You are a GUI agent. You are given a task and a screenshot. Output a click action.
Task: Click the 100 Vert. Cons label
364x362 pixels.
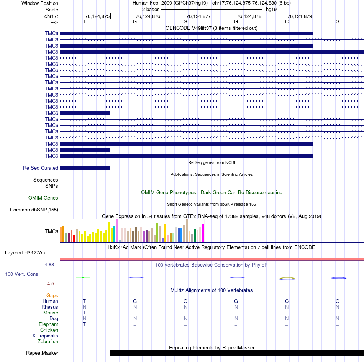coord(21,274)
